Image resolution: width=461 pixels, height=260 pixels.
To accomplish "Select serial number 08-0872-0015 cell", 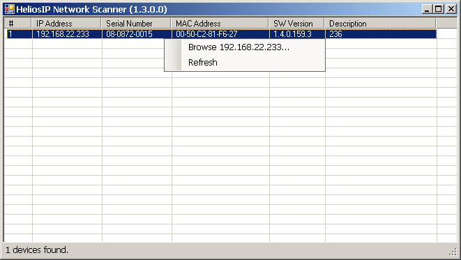I will point(137,34).
